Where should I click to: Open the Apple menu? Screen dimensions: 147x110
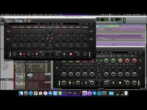(2, 15)
